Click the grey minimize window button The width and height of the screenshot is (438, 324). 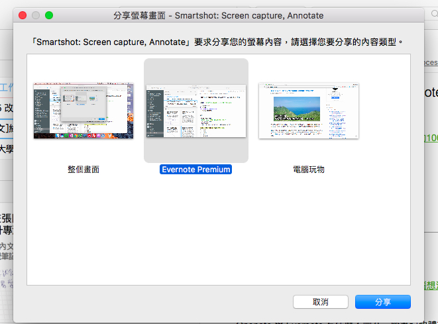tap(36, 15)
